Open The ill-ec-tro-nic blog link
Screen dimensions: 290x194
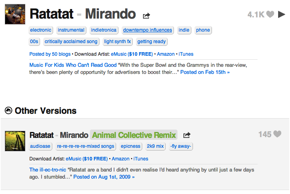click(48, 170)
